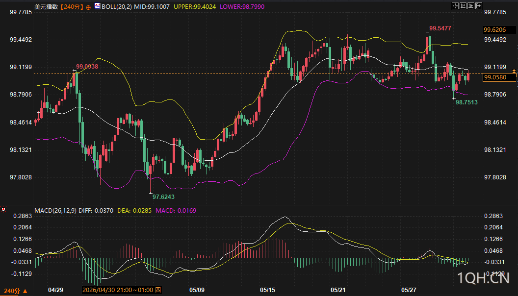Click the orange price-line arrow at right edge
518x296 pixels.
(514, 71)
